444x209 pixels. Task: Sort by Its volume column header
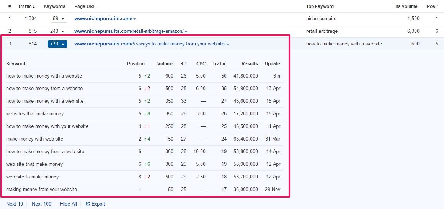click(406, 6)
